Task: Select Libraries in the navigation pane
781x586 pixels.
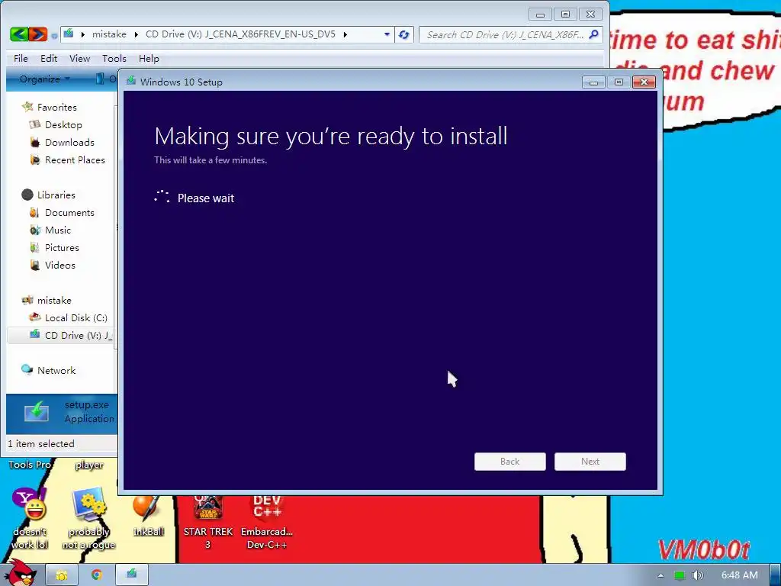Action: click(x=56, y=195)
